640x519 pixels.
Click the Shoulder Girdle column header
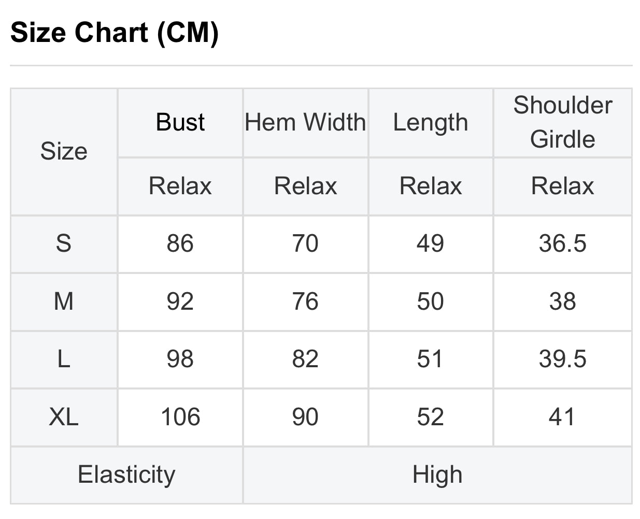click(x=562, y=122)
